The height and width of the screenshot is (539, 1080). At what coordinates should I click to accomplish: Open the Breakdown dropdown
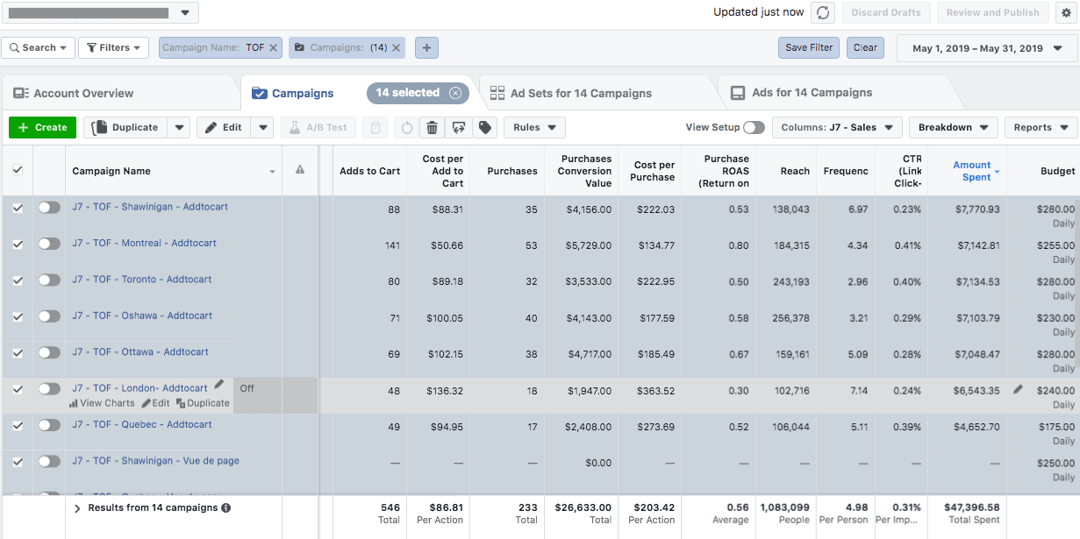pyautogui.click(x=953, y=126)
